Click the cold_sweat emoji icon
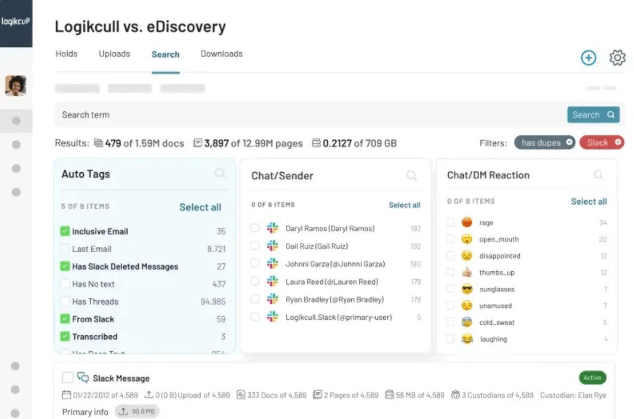This screenshot has height=419, width=634. point(467,322)
